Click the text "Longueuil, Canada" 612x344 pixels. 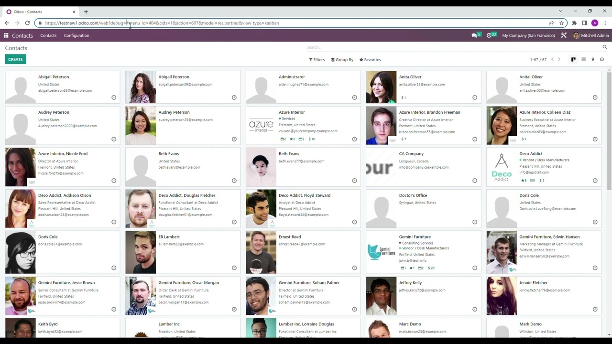point(414,161)
